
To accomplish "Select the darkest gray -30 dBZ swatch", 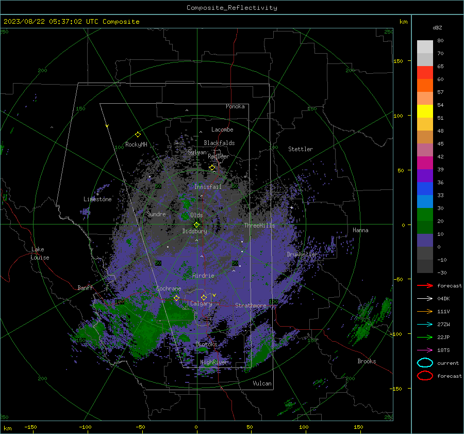I will pos(425,266).
